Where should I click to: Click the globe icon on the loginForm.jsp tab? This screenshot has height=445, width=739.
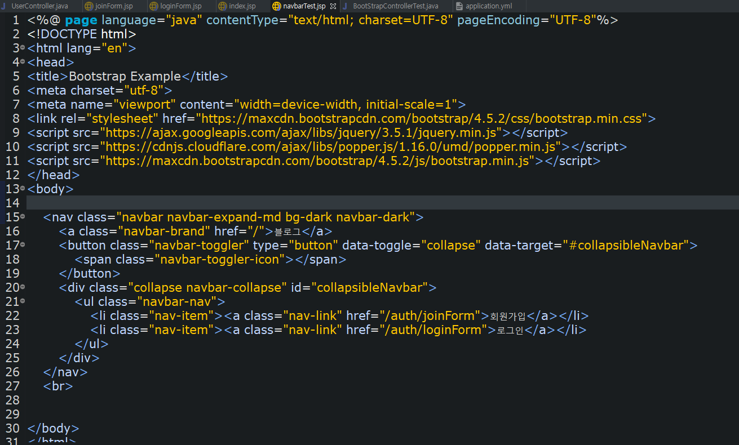point(154,6)
